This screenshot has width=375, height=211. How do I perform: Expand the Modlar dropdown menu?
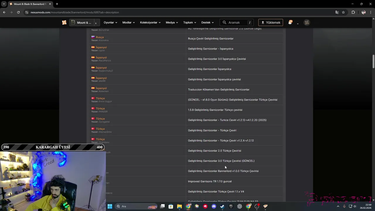pyautogui.click(x=129, y=23)
